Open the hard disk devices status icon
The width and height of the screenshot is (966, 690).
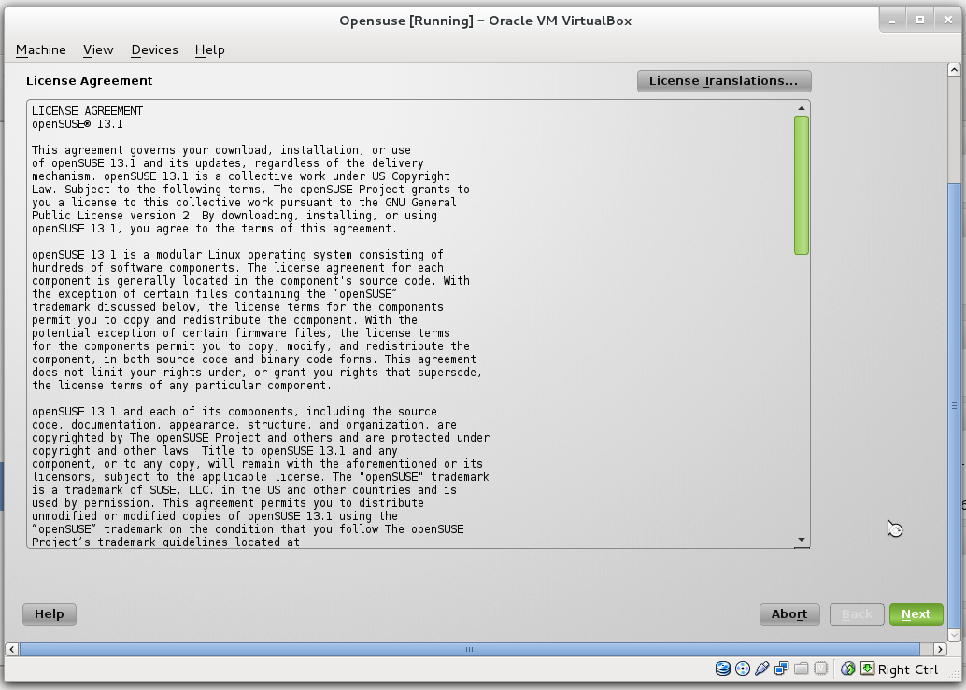coord(722,669)
